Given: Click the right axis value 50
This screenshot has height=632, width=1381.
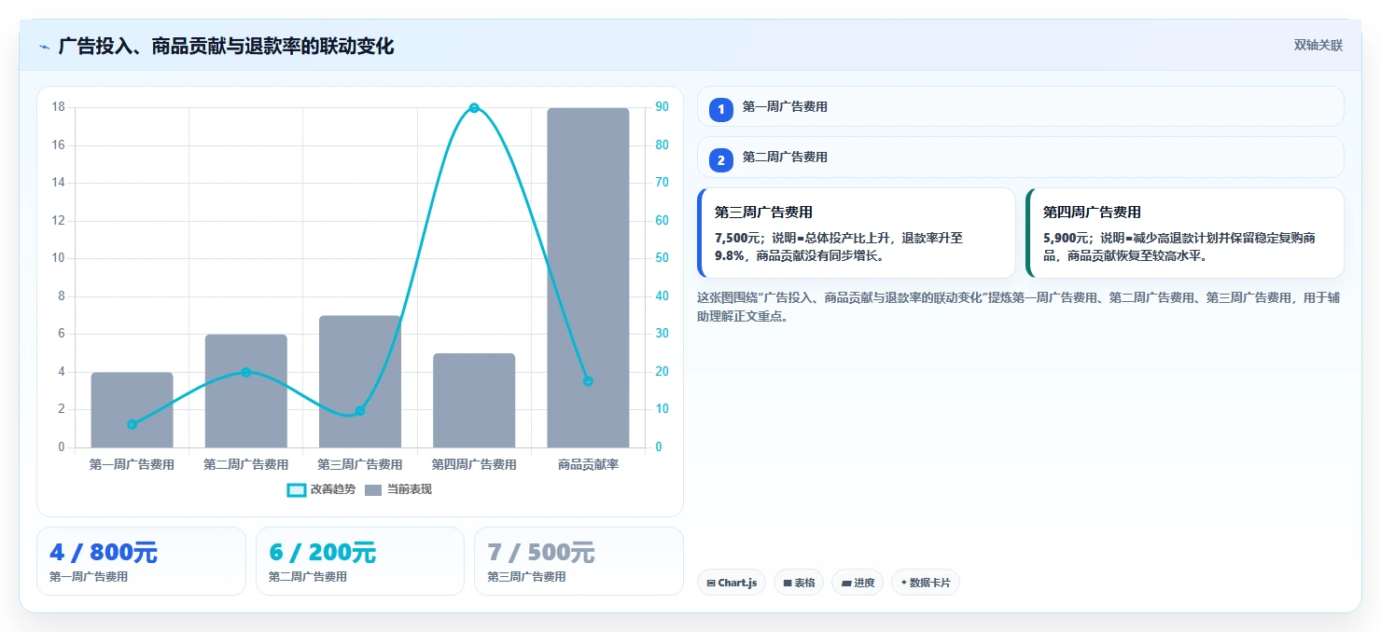Looking at the screenshot, I should coord(661,258).
